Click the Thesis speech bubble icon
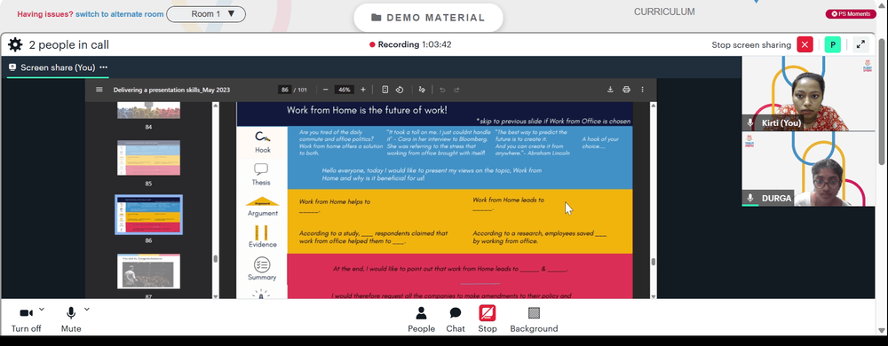 [x=261, y=169]
